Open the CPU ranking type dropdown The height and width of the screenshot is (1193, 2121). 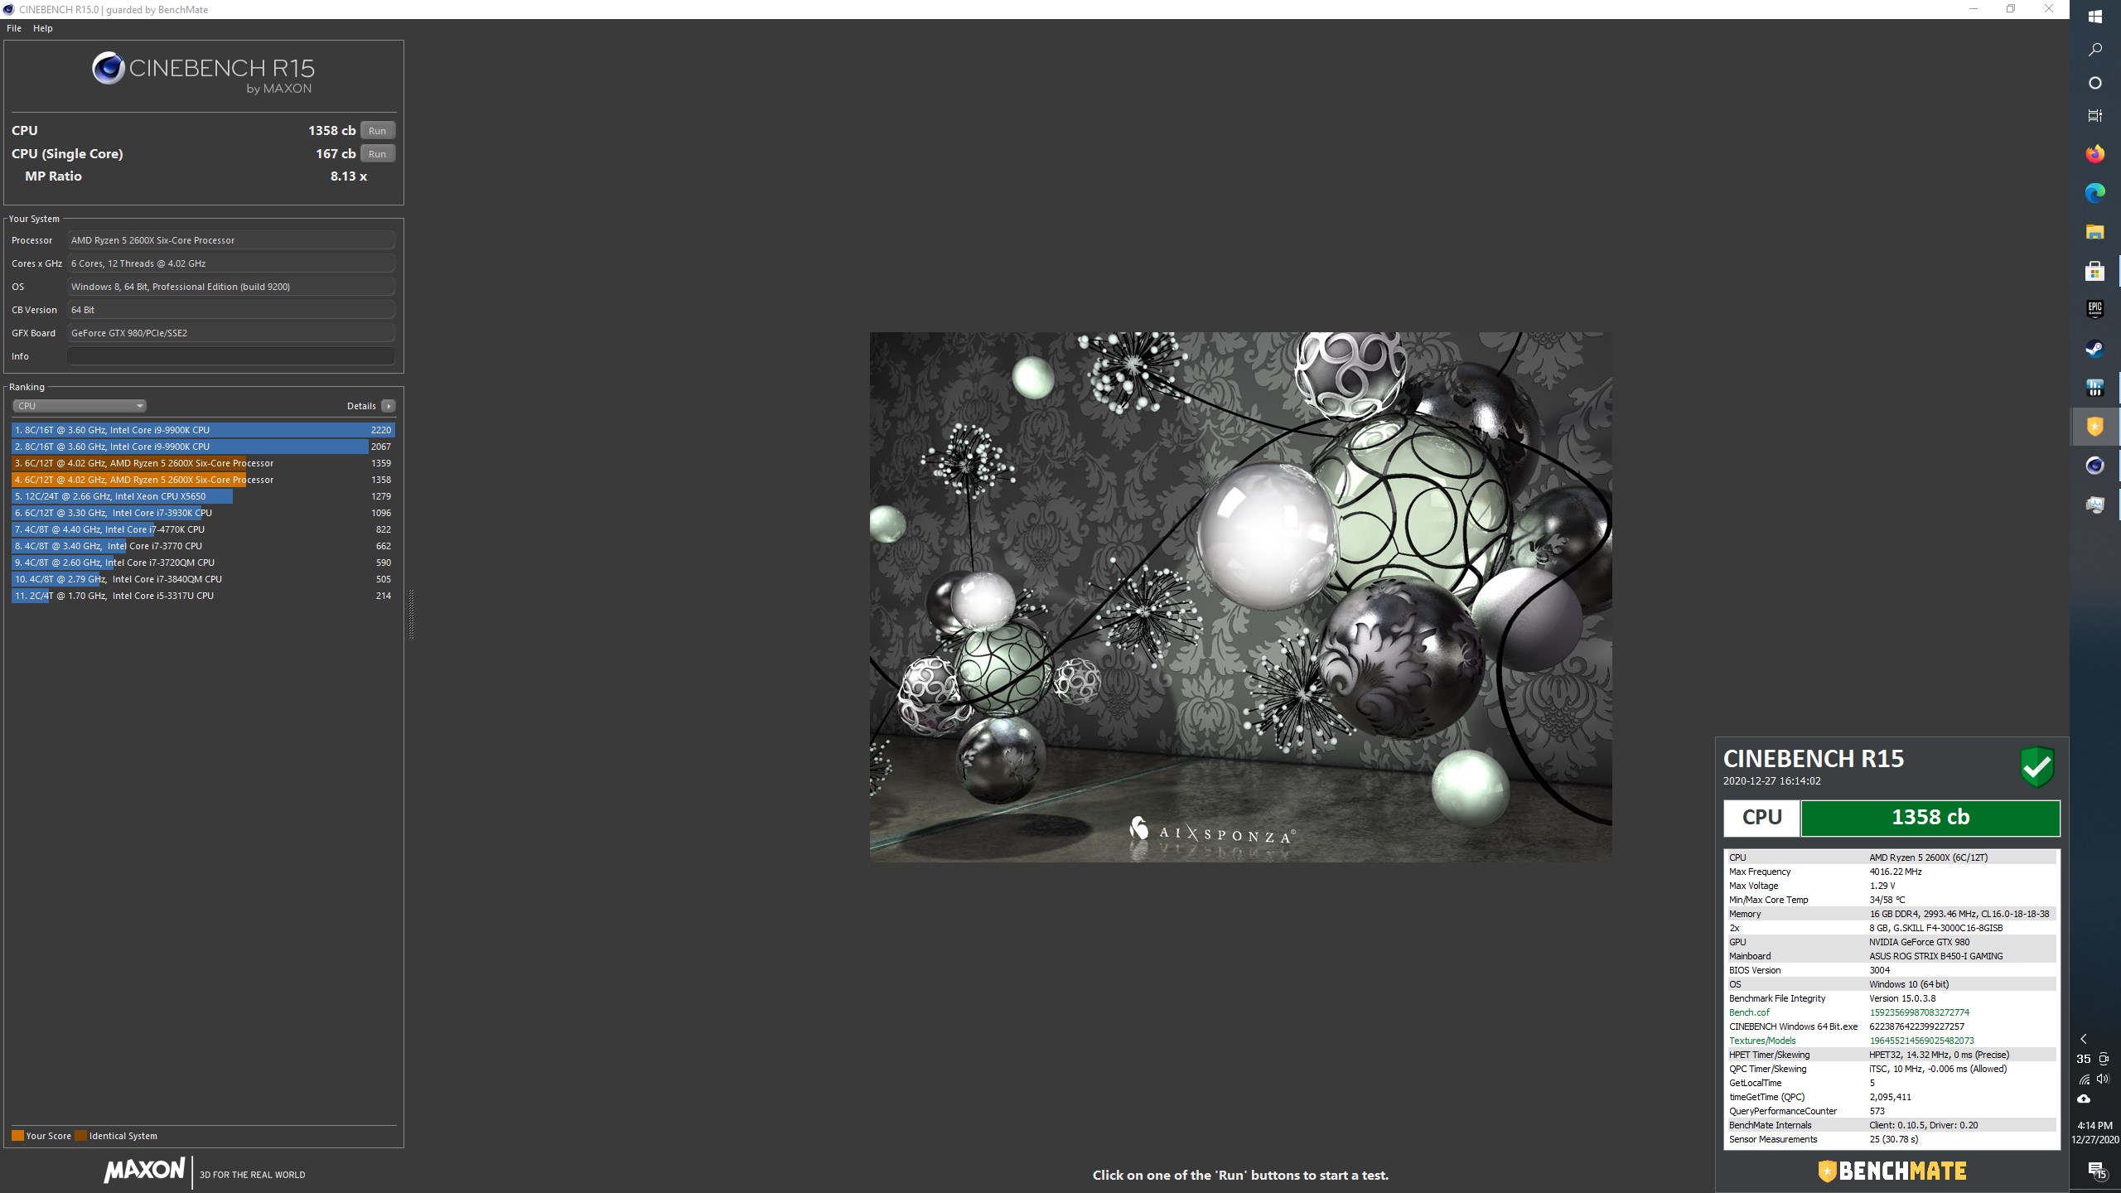(x=80, y=406)
